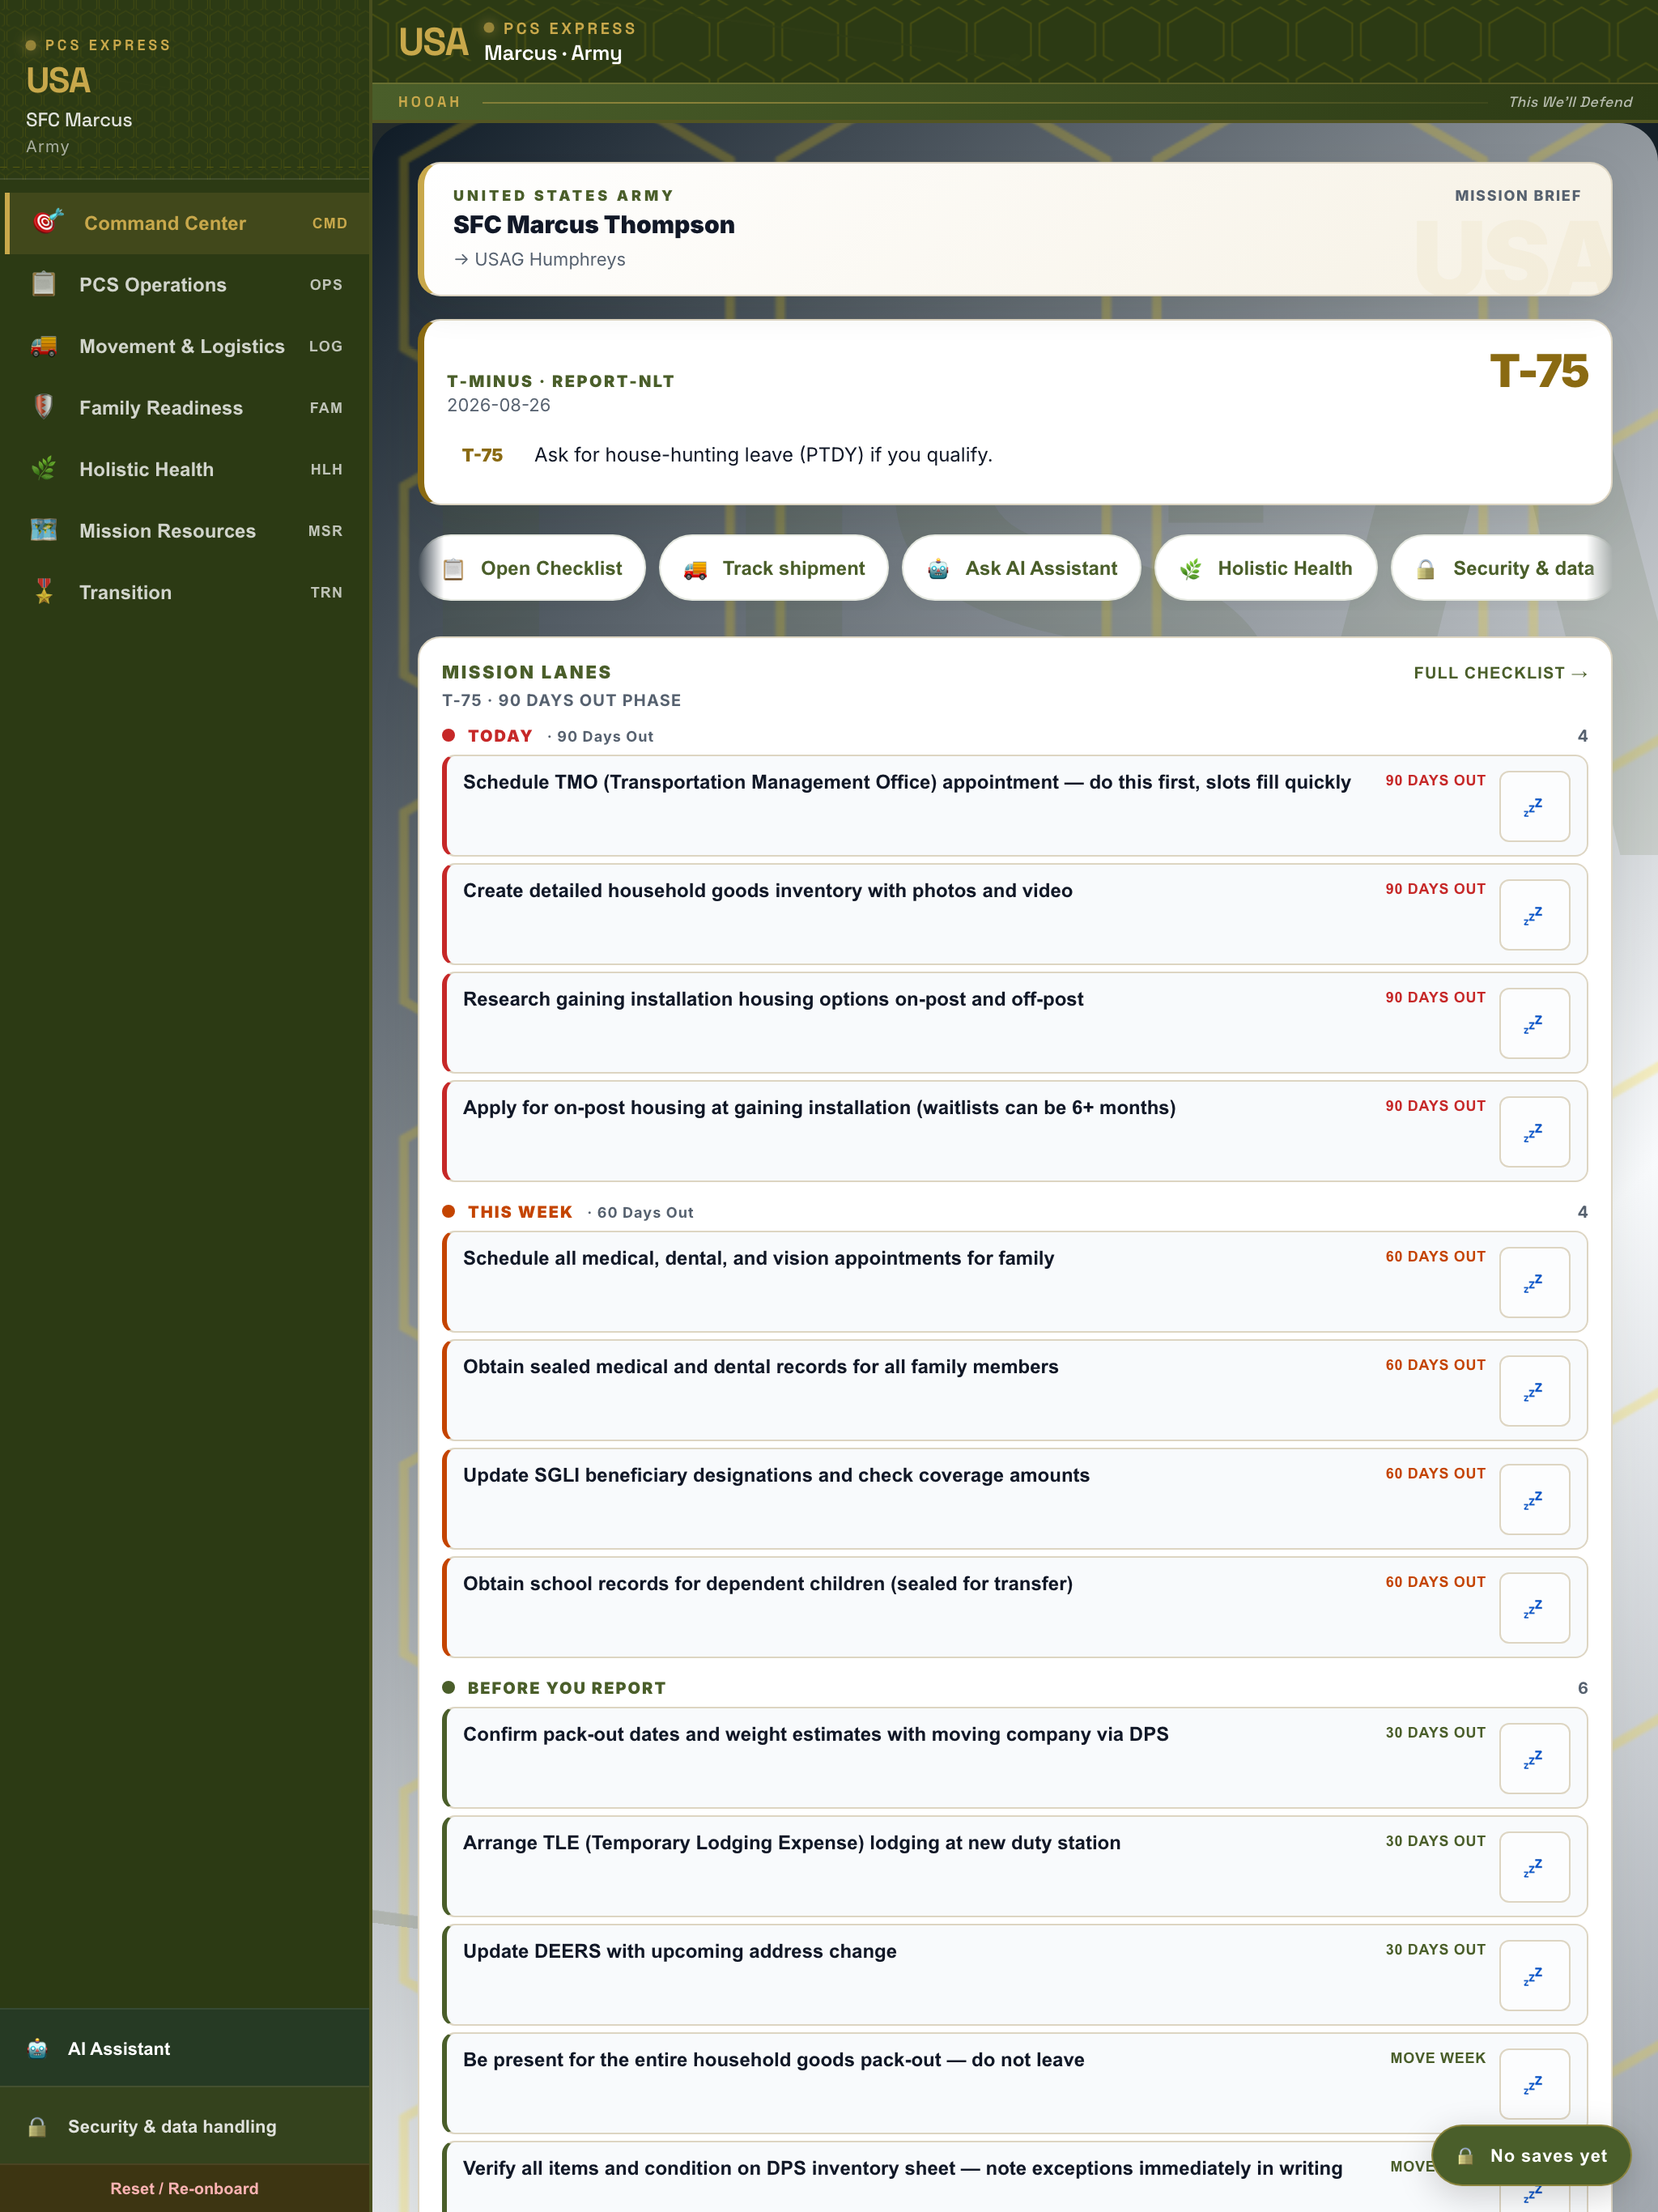Click the sidebar Security lock icon
Image resolution: width=1658 pixels, height=2212 pixels.
[x=38, y=2126]
